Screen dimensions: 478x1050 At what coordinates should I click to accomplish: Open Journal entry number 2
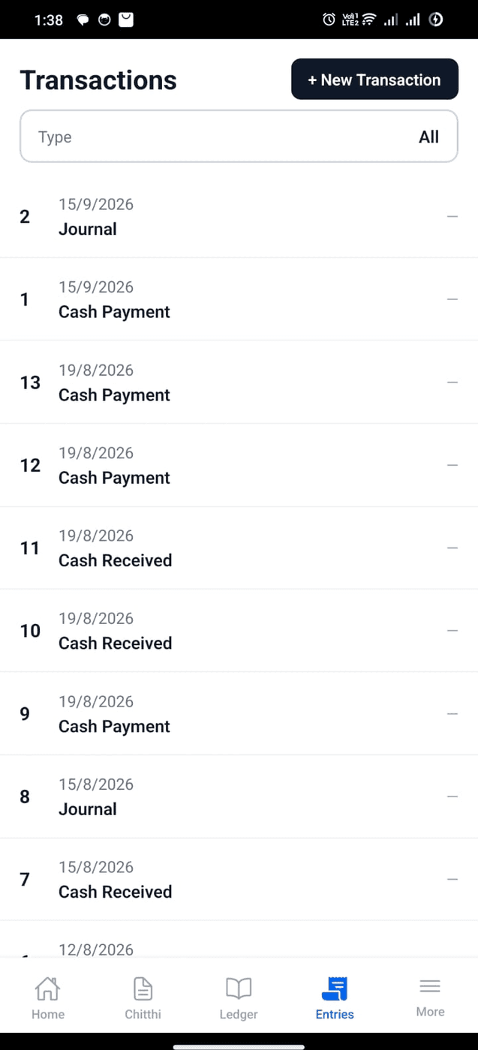tap(239, 217)
